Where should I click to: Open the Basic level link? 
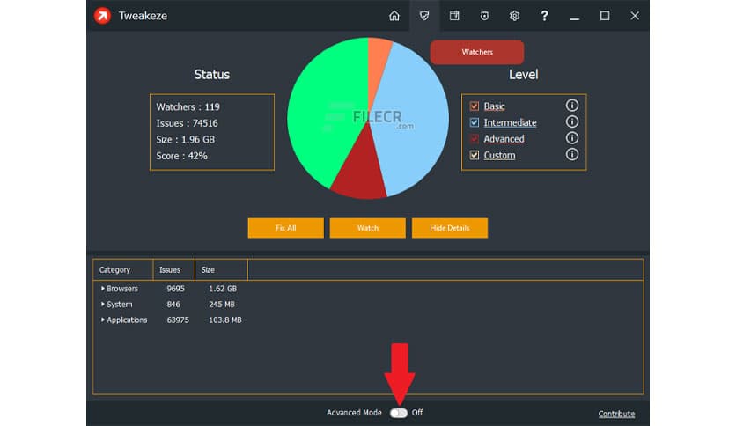(494, 106)
